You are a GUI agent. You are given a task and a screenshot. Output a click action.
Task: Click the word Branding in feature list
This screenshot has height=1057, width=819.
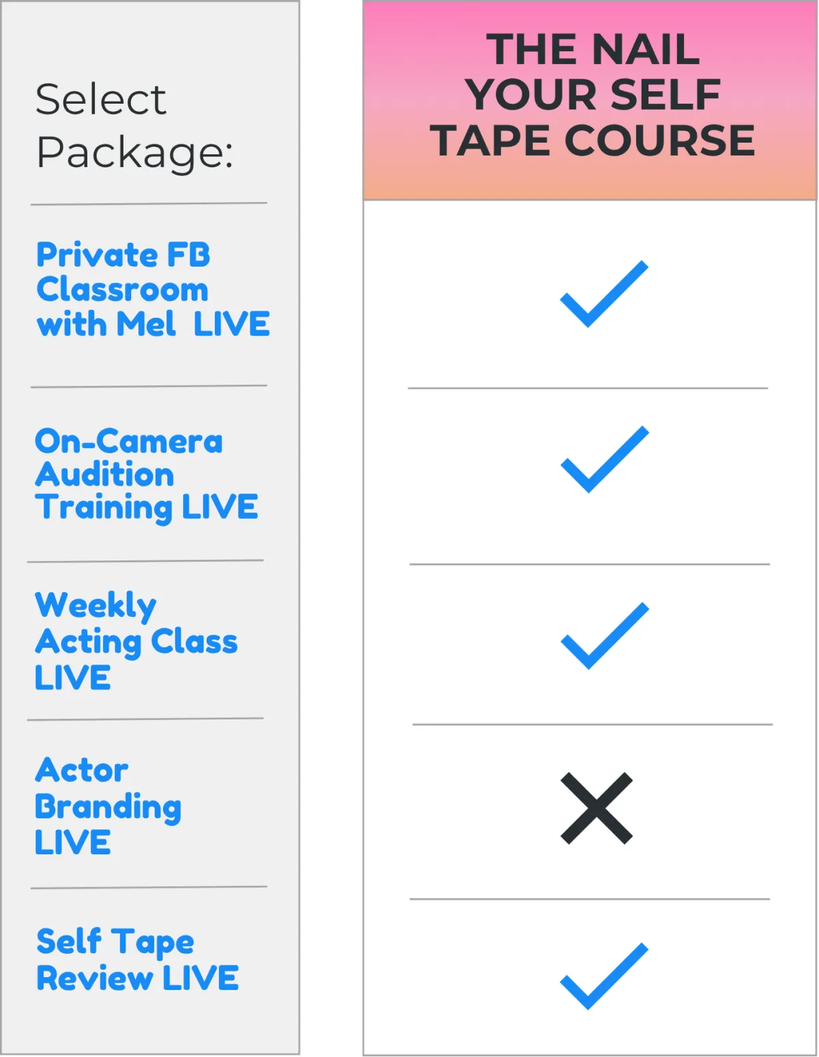pyautogui.click(x=108, y=807)
